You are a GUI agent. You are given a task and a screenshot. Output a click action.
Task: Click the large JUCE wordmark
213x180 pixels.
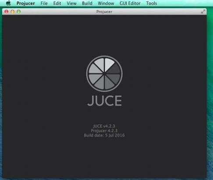(x=105, y=101)
